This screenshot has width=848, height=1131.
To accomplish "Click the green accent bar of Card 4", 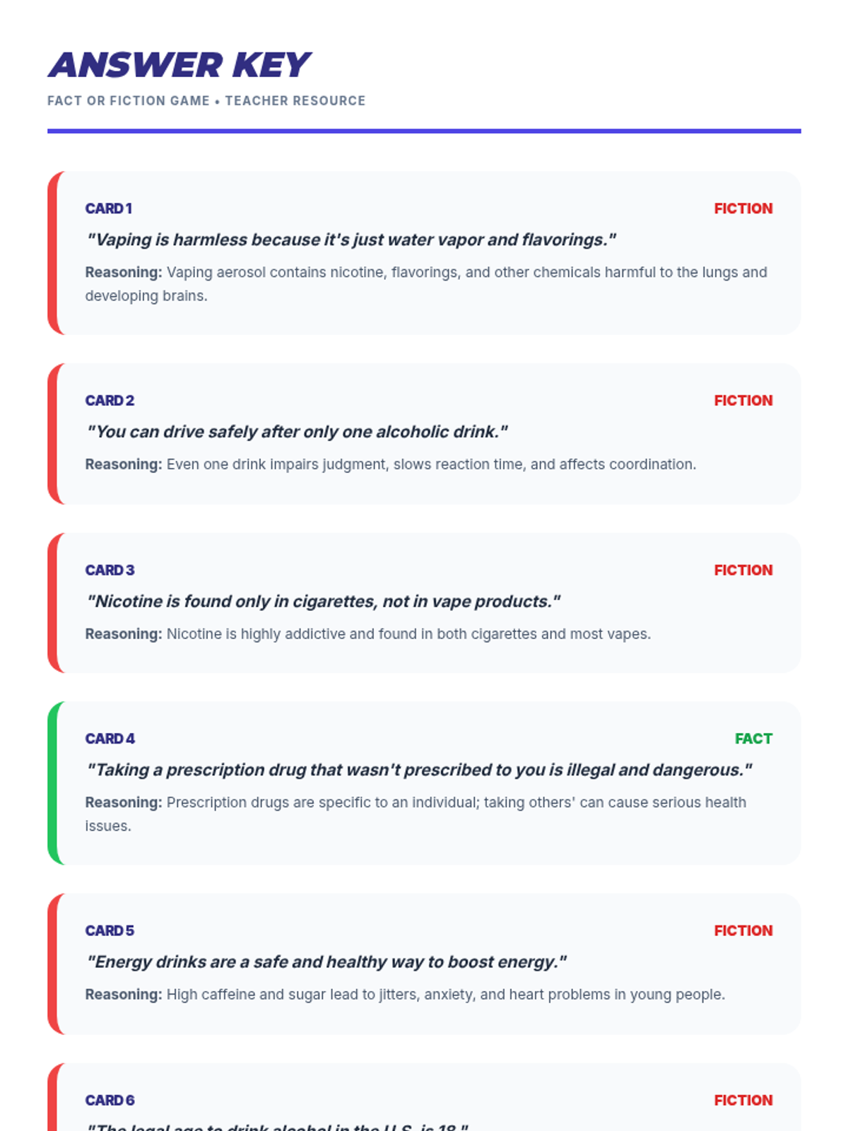I will tap(55, 783).
